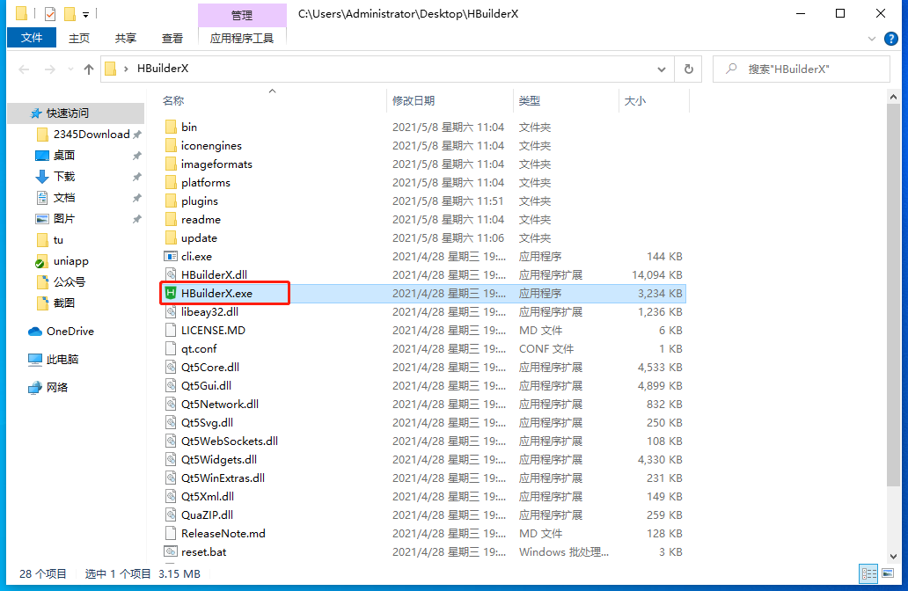Click the refresh button beside address bar
The image size is (908, 591).
pyautogui.click(x=688, y=69)
